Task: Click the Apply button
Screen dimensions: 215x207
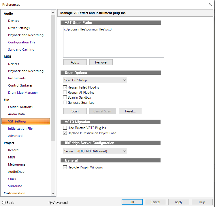Action: 179,202
